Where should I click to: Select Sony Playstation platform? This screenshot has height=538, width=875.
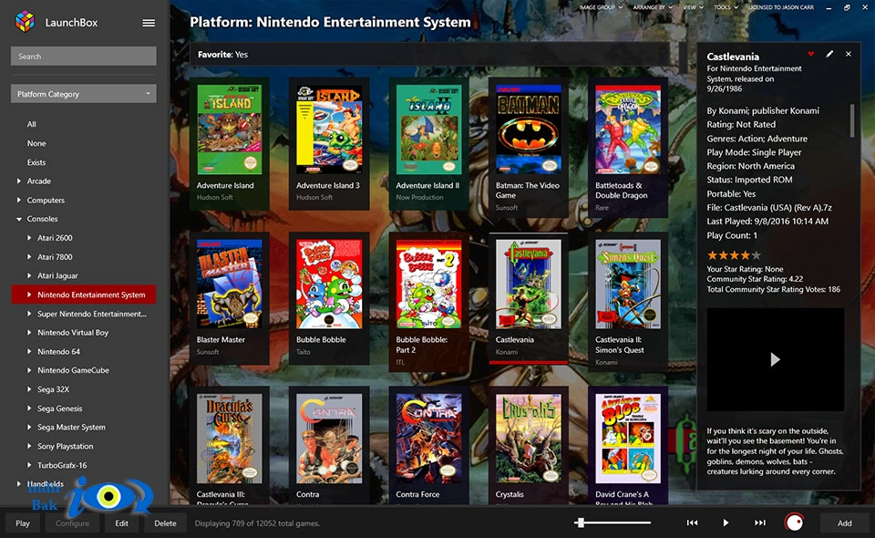(65, 446)
